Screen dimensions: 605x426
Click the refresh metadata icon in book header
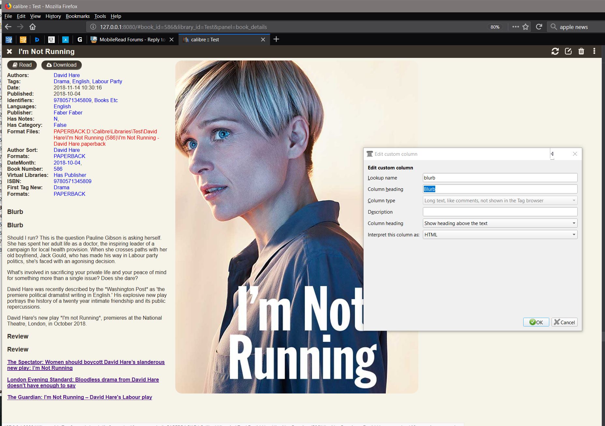click(555, 51)
